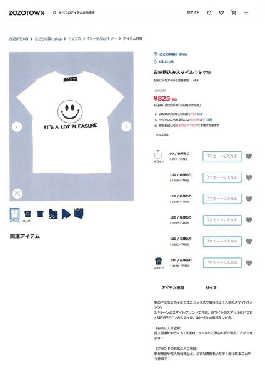The image size is (265, 375).
Task: Show previous product image with left arrow
Action: [x=17, y=126]
